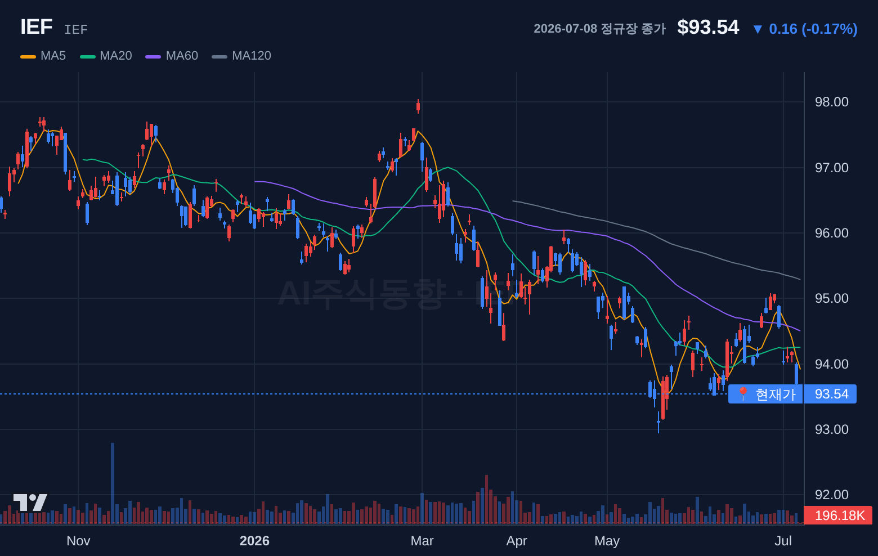This screenshot has height=556, width=878.
Task: Click the TradingView logo icon
Action: (30, 503)
